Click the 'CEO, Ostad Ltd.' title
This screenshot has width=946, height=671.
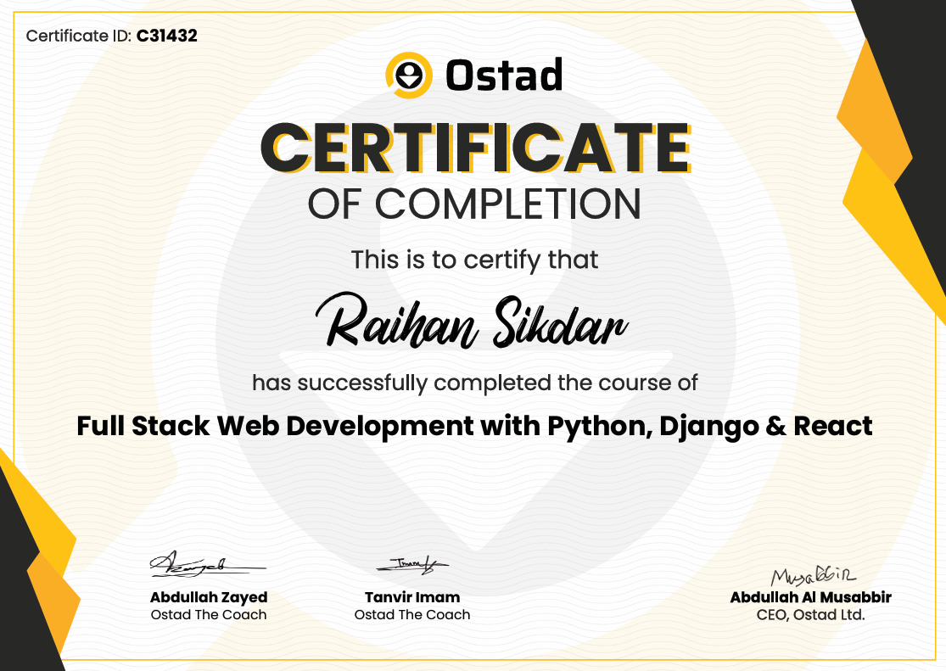pyautogui.click(x=811, y=615)
